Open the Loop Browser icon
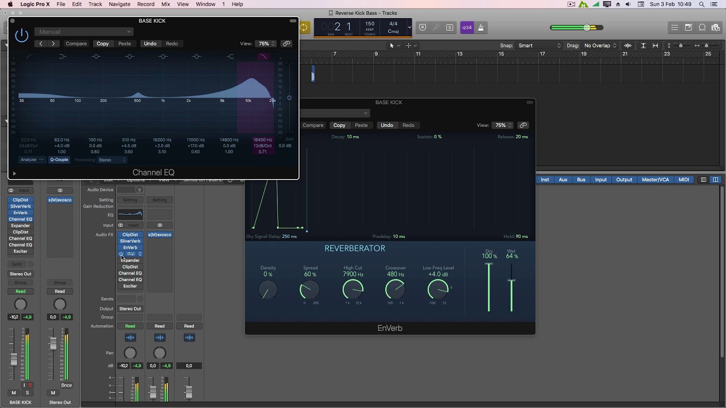Viewport: 726px width, 408px height. pos(702,27)
